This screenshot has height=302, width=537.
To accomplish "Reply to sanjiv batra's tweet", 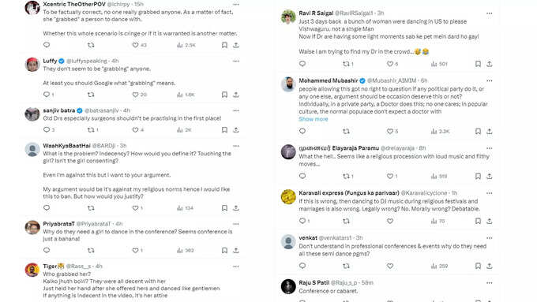I will click(47, 130).
